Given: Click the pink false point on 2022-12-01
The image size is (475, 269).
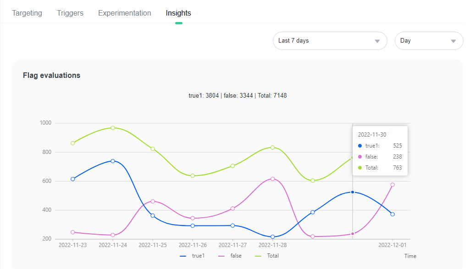Looking at the screenshot, I should pyautogui.click(x=392, y=185).
